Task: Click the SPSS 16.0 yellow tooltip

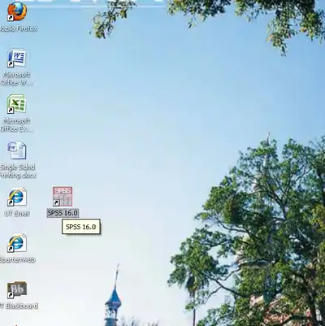Action: [x=81, y=227]
